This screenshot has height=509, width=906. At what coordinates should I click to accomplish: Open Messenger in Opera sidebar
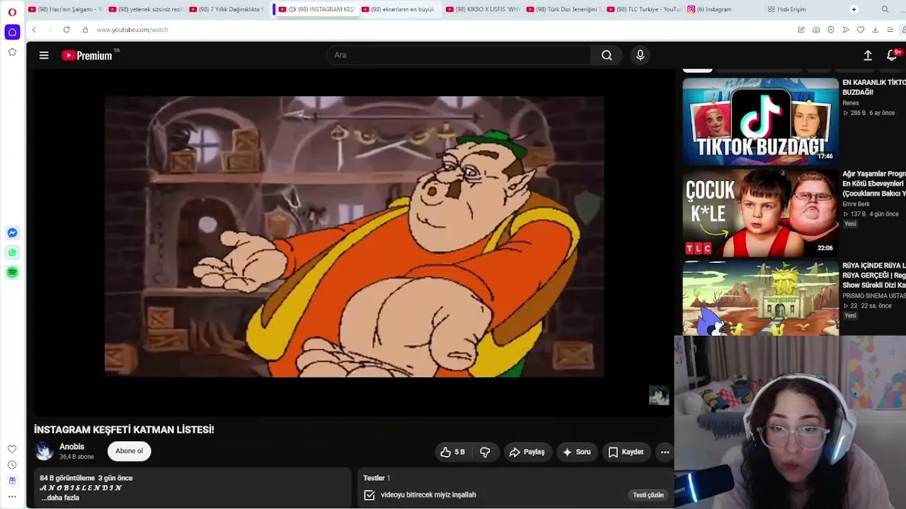click(x=12, y=233)
